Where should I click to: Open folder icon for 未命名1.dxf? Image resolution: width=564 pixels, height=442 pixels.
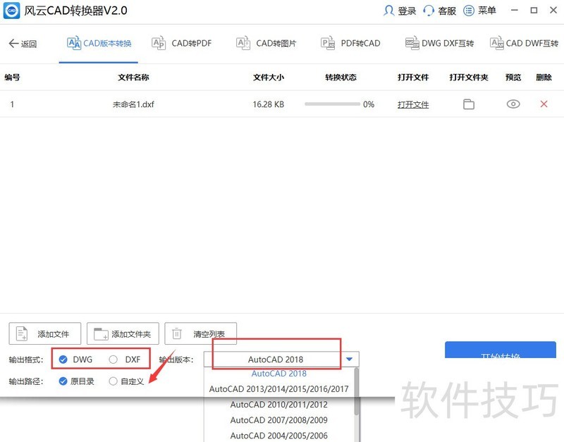click(469, 104)
